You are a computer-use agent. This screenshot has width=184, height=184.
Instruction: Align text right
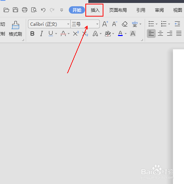pyautogui.click(x=170, y=33)
